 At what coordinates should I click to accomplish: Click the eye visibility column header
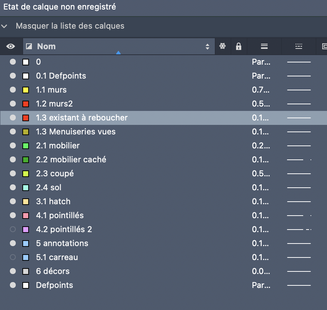point(11,46)
